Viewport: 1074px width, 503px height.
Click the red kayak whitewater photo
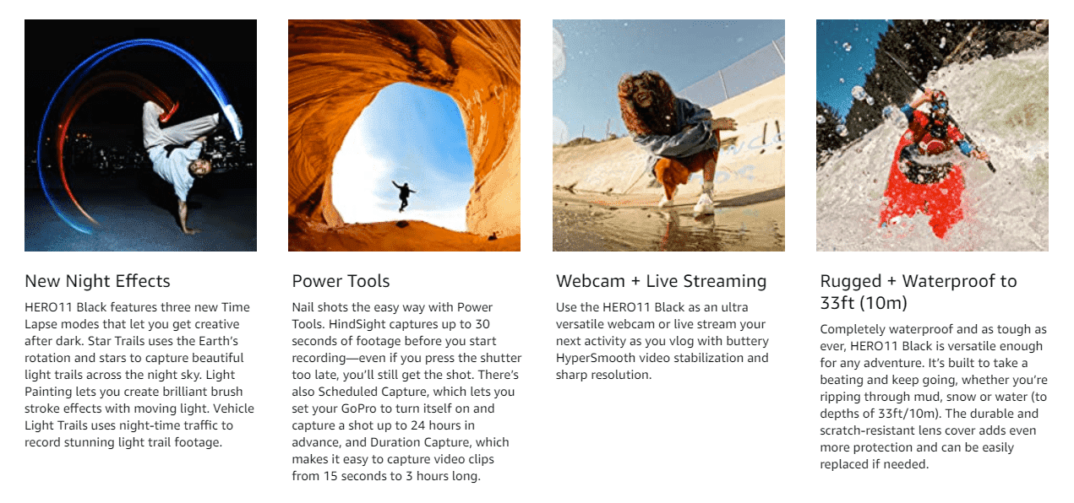[x=932, y=135]
